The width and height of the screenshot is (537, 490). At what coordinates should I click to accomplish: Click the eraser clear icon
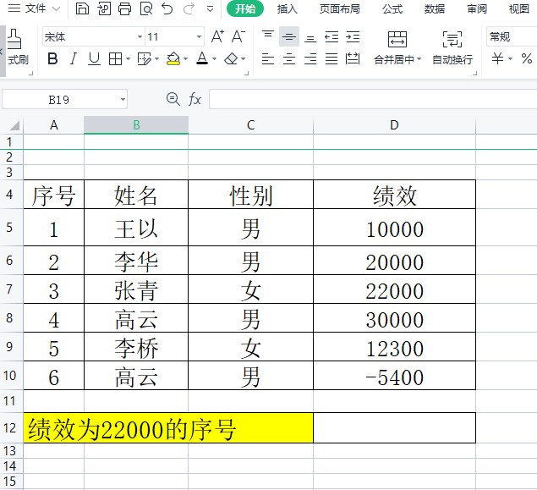click(231, 59)
